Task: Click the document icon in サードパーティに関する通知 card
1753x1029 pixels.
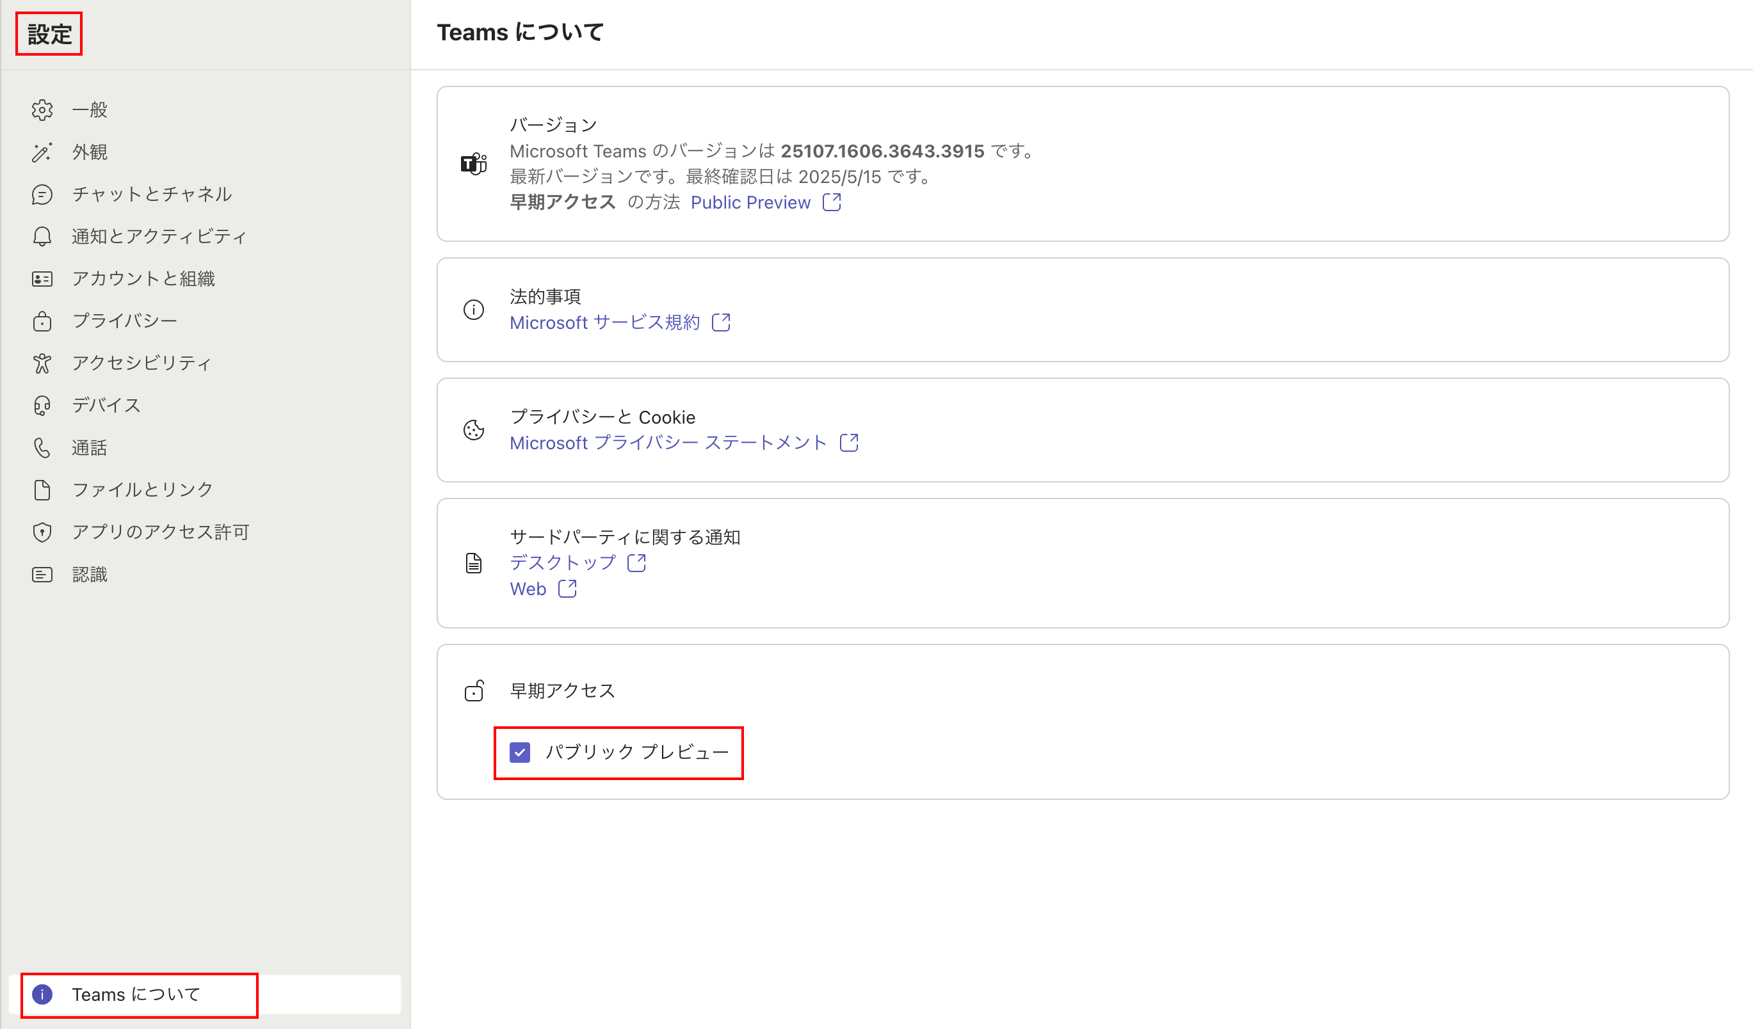Action: click(x=474, y=563)
